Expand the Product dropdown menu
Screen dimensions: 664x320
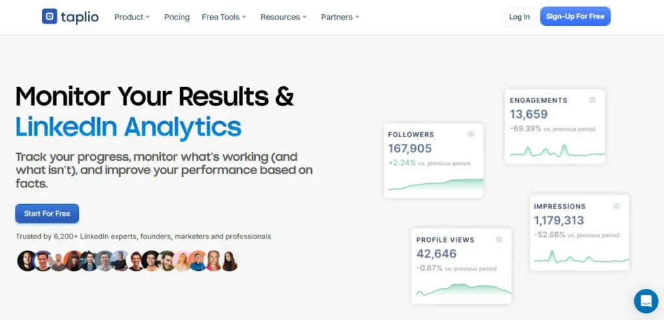[132, 17]
